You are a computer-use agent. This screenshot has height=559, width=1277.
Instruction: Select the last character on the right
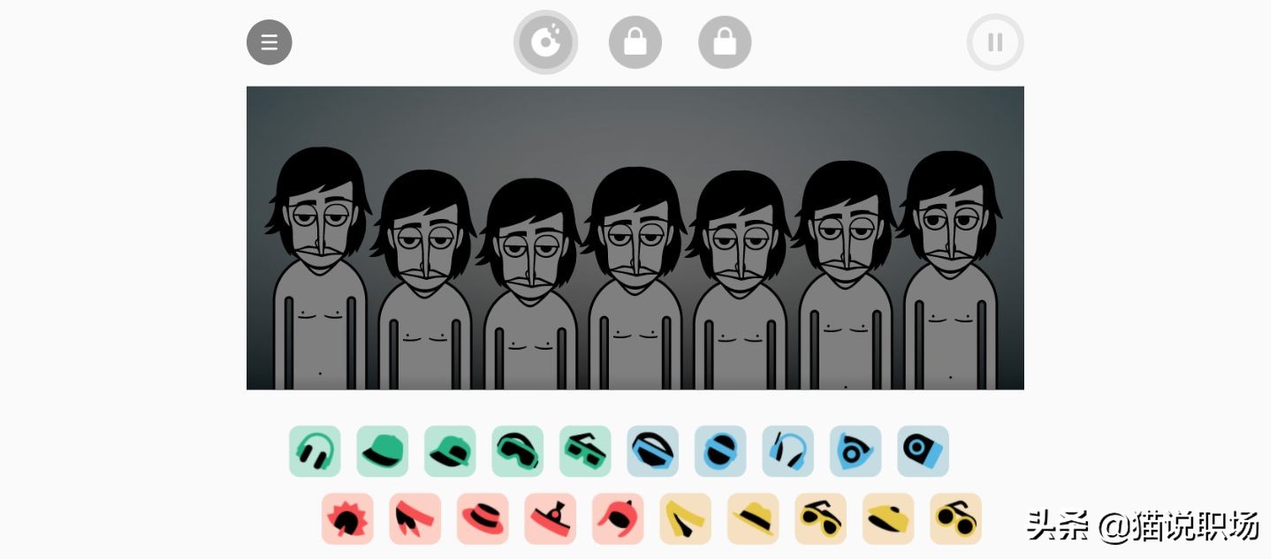coord(951,270)
